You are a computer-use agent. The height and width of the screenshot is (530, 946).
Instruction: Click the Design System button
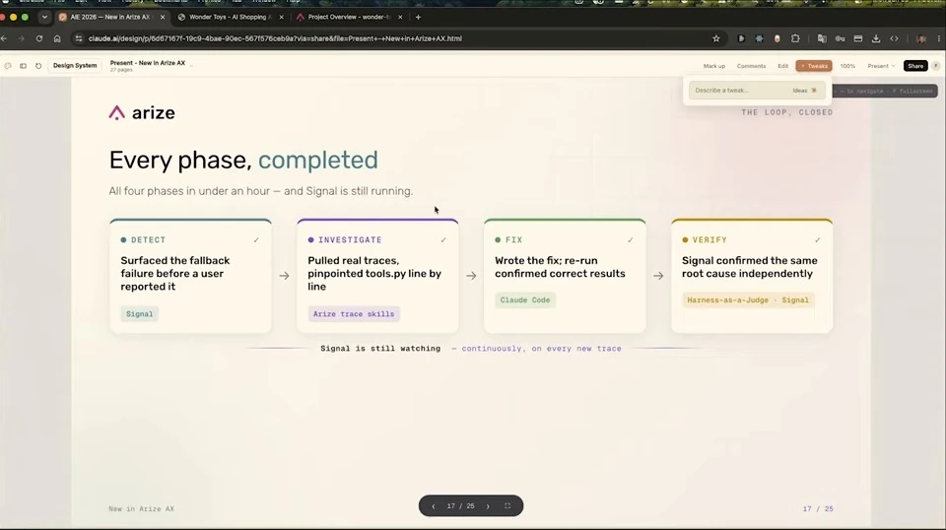coord(75,65)
